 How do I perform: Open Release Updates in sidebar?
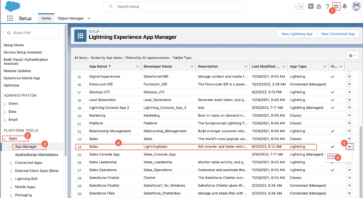pos(17,71)
